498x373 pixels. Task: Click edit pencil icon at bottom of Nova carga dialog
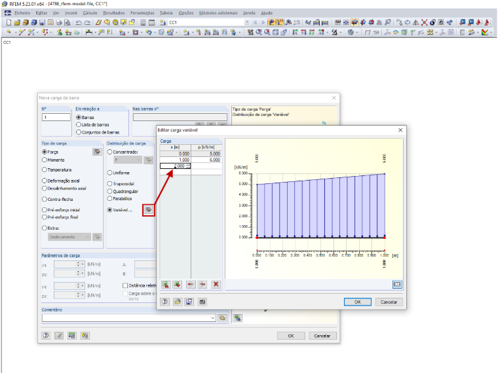tap(59, 335)
